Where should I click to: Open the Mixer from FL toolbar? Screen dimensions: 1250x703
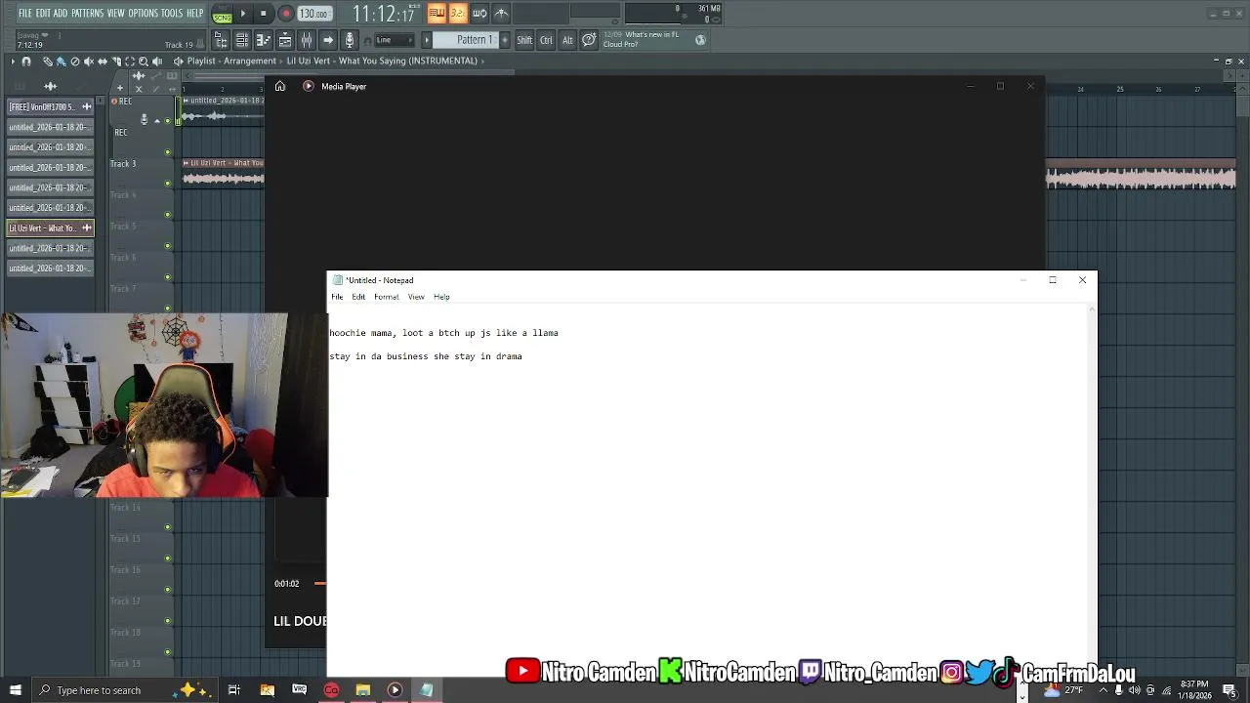click(x=307, y=40)
